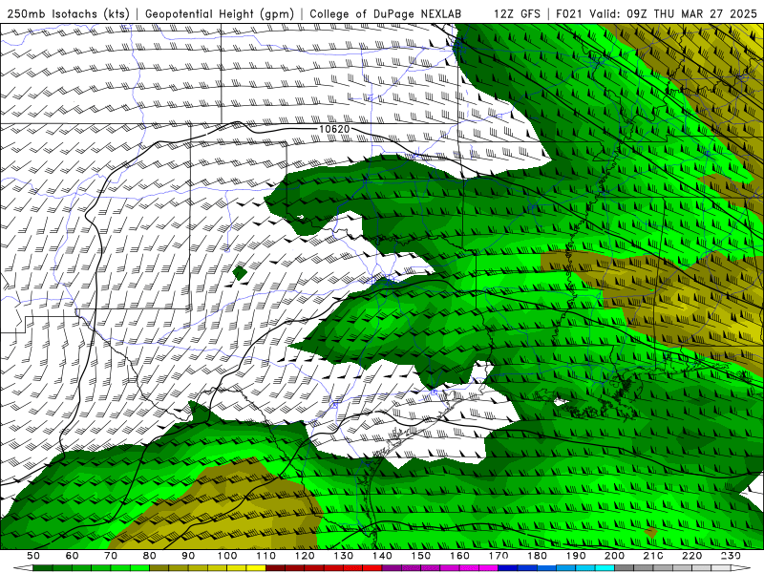Viewport: 764px width, 573px height.
Task: Select the bright yellow swatch just before 110
Action: (x=256, y=568)
